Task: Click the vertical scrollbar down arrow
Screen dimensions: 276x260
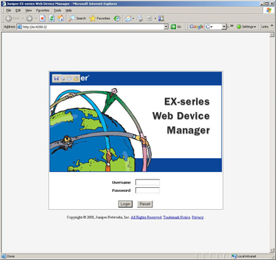Action: click(x=272, y=250)
